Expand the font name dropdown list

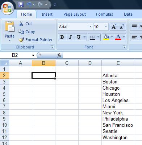tap(90, 27)
